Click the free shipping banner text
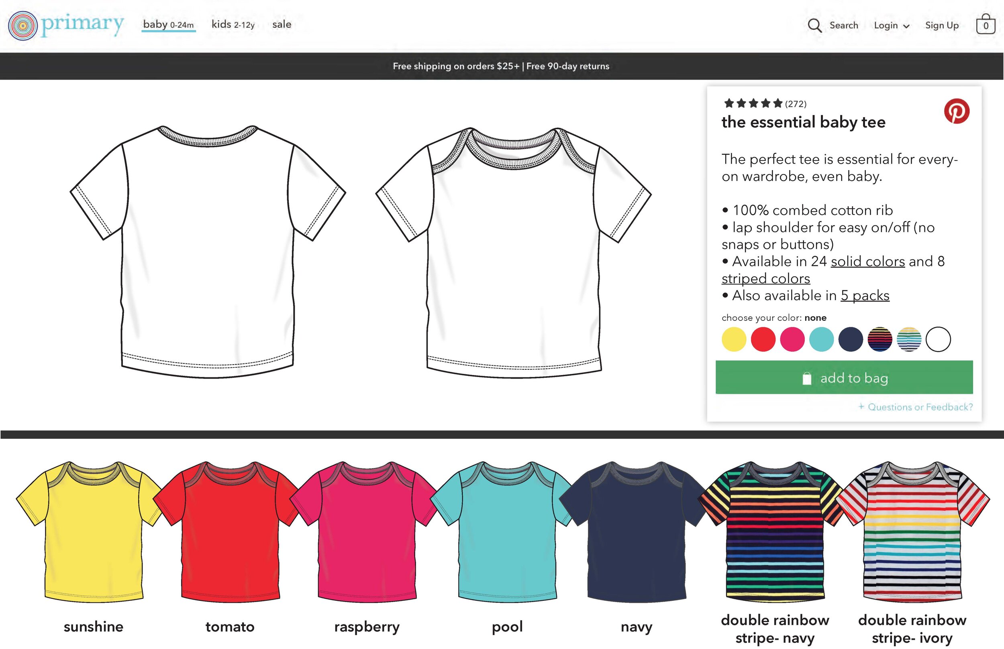This screenshot has width=1004, height=649. pos(501,66)
